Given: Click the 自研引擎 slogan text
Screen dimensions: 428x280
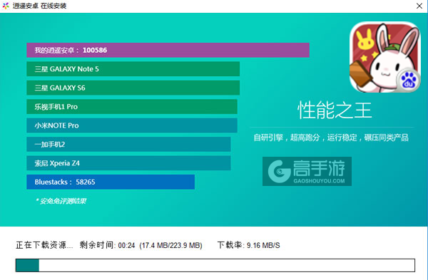Looking at the screenshot, I should 331,138.
